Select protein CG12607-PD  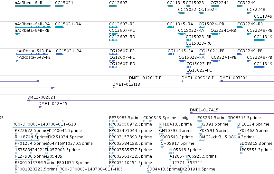click(x=122, y=64)
